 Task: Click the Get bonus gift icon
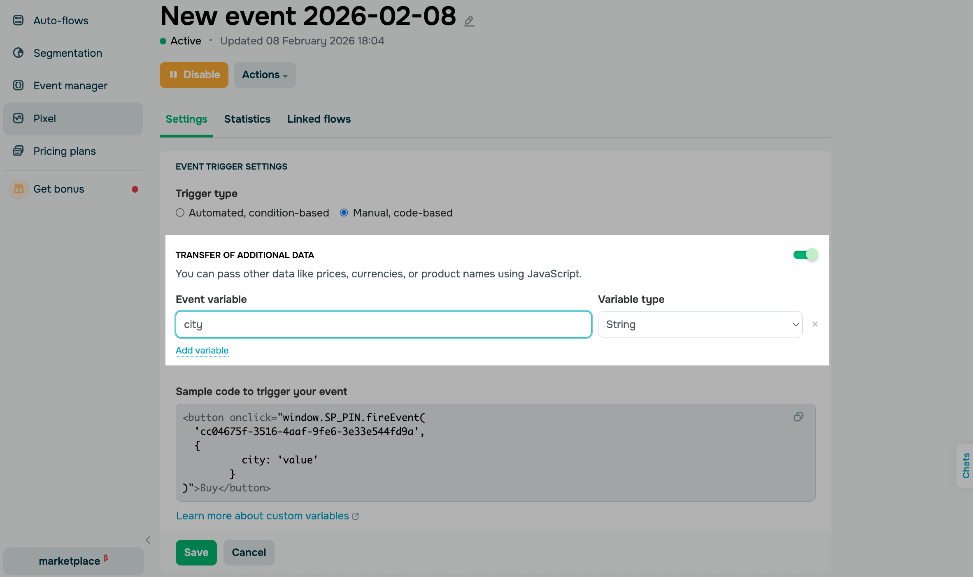pos(19,189)
